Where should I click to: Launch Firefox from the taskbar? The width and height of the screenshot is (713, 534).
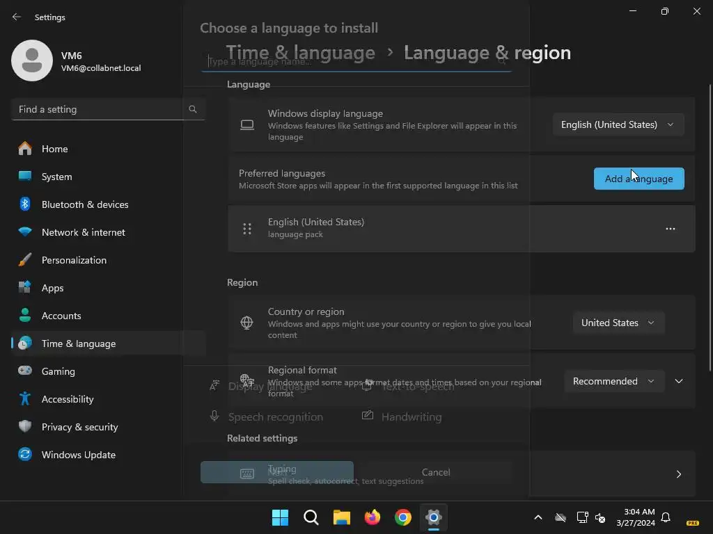(373, 517)
